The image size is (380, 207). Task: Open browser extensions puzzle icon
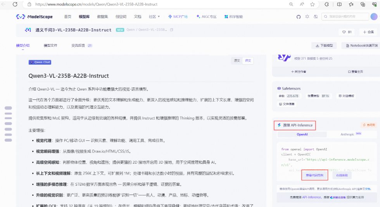(x=326, y=4)
